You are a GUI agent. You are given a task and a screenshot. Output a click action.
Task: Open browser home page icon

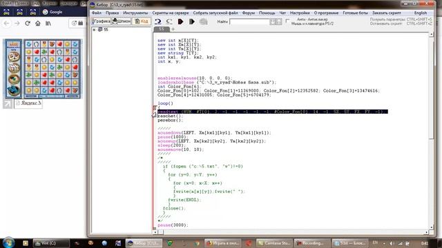click(38, 23)
